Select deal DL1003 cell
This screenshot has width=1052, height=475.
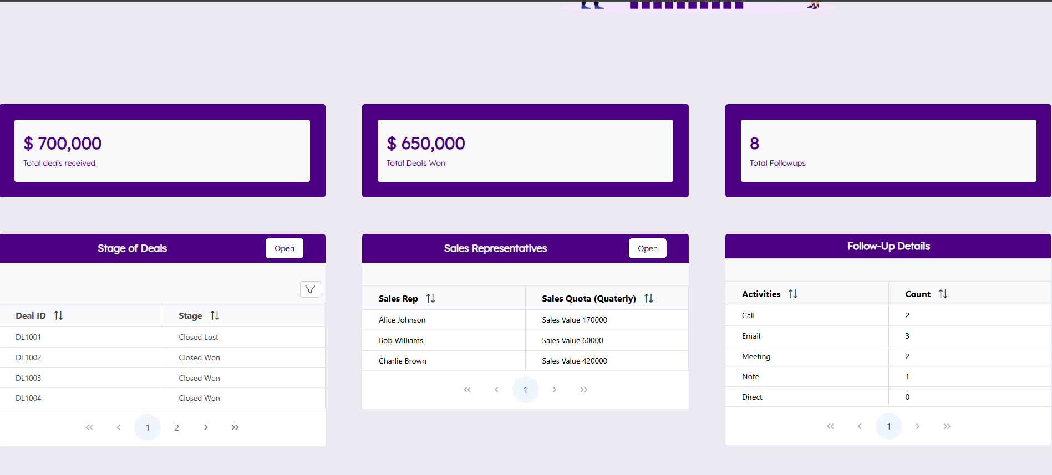pos(81,378)
